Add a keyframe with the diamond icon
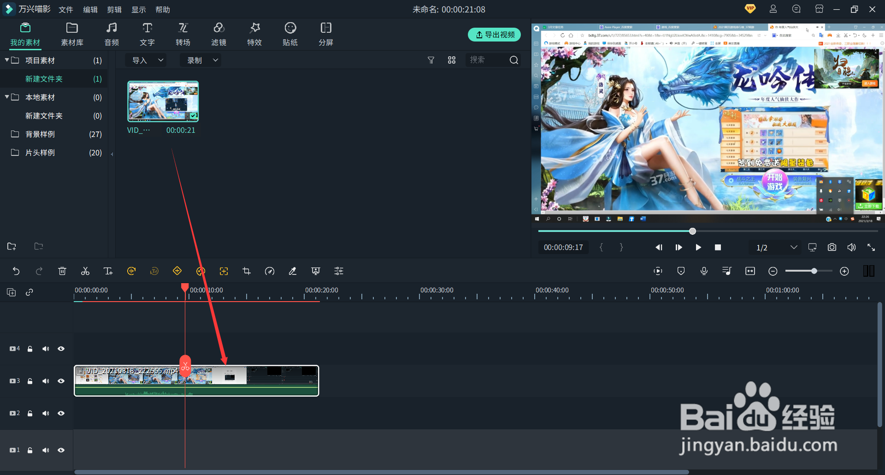 [177, 271]
